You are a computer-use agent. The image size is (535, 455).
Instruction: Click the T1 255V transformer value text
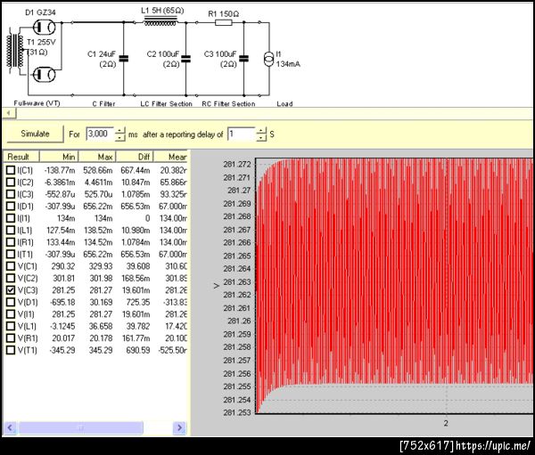(41, 42)
